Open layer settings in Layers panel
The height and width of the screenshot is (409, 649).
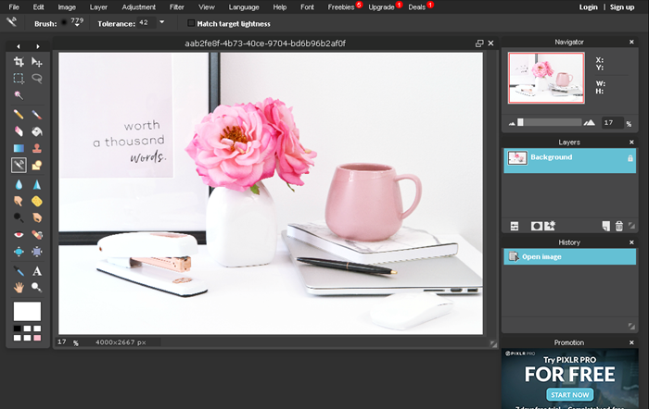click(x=514, y=226)
